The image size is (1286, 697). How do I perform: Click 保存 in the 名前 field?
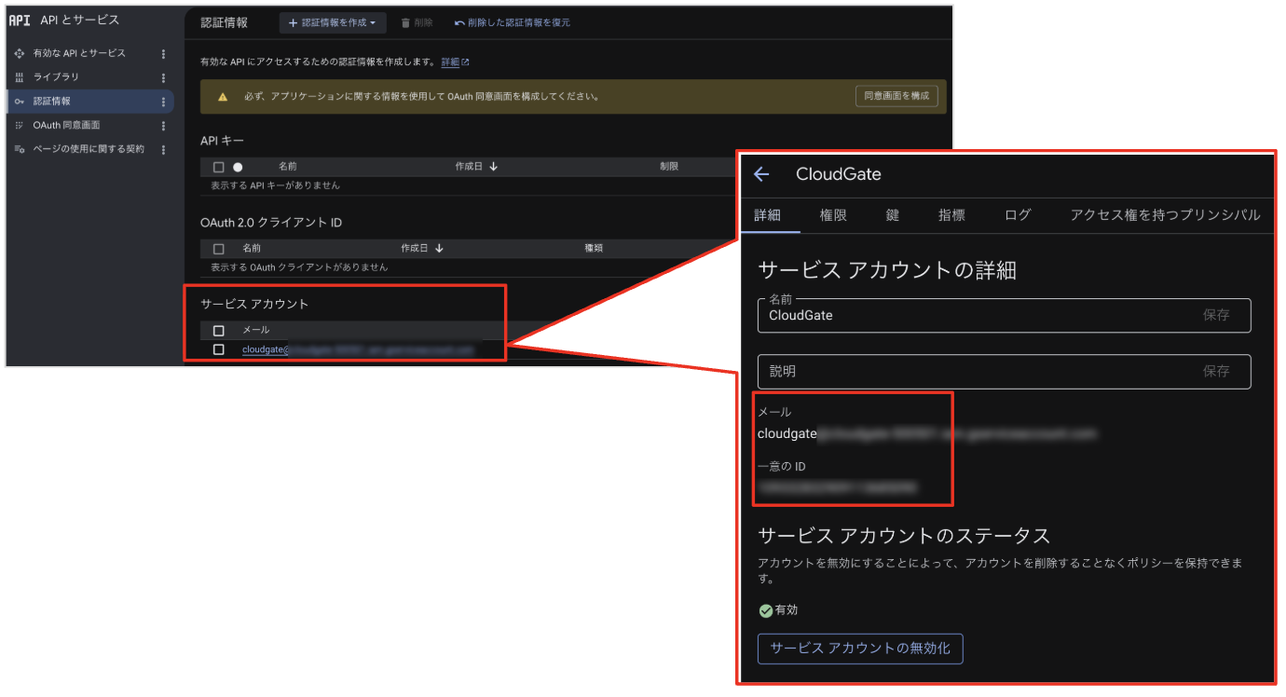(1216, 315)
